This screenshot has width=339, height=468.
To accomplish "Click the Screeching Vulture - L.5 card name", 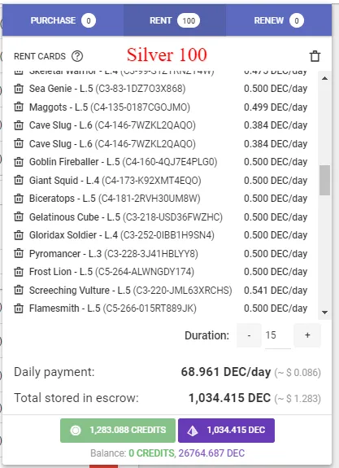I will [80, 291].
